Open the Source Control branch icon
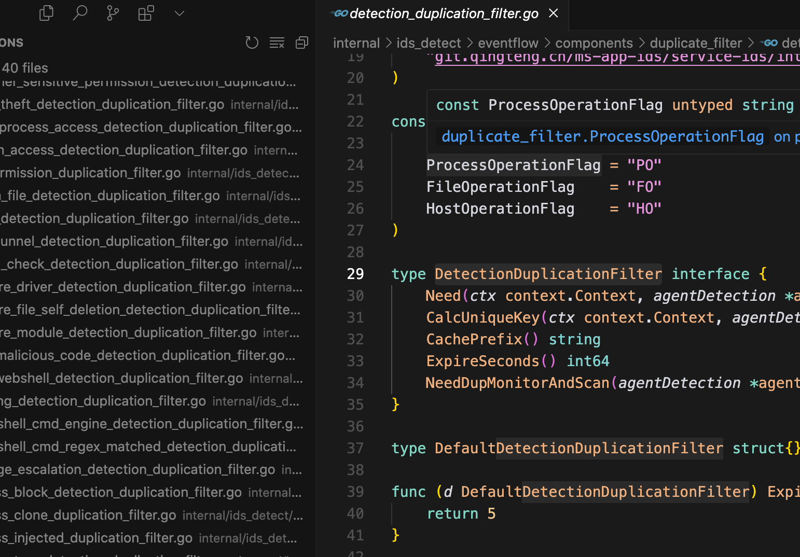800x557 pixels. pos(113,13)
